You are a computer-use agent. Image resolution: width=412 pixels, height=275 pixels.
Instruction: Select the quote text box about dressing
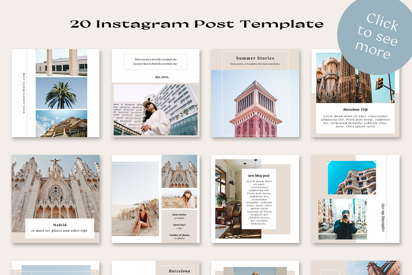coord(156,62)
